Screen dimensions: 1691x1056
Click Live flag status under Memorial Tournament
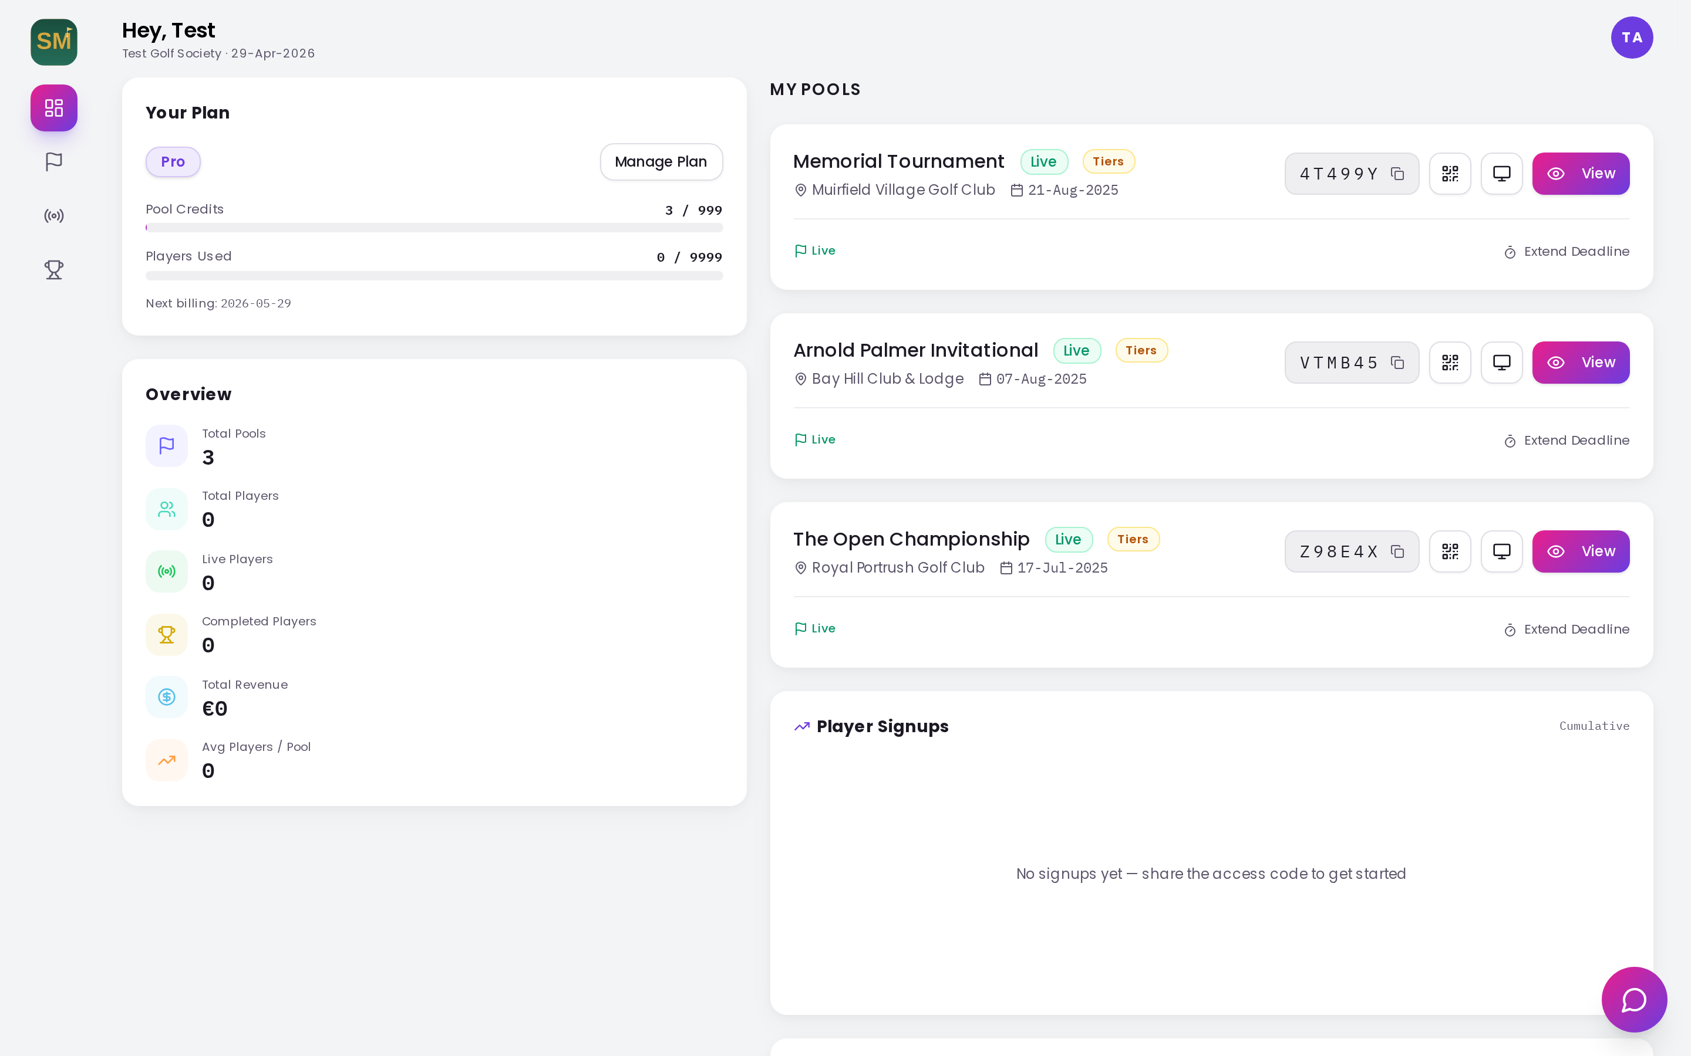tap(815, 251)
